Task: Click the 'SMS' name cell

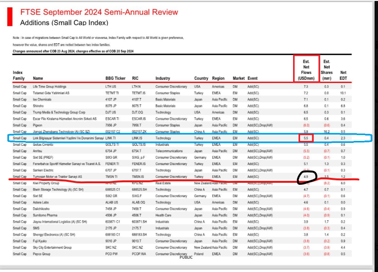Action: click(36, 228)
